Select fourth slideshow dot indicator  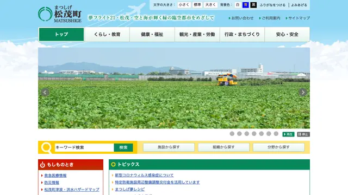coord(254,134)
